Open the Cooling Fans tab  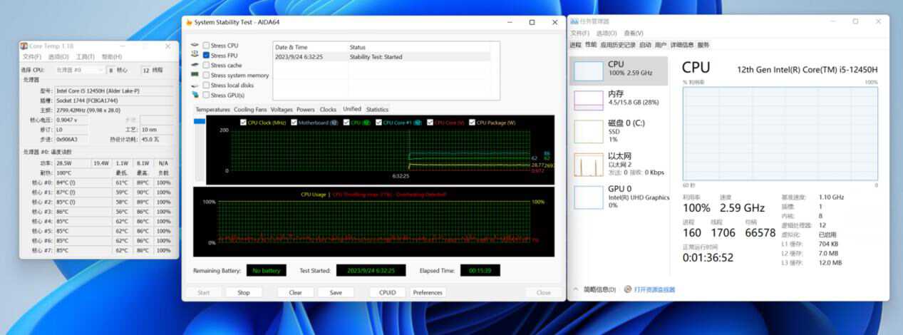(250, 109)
